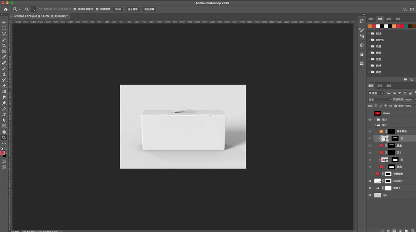Viewport: 416px width, 232px height.
Task: Pick the teal swatch in swatches
Action: click(406, 26)
